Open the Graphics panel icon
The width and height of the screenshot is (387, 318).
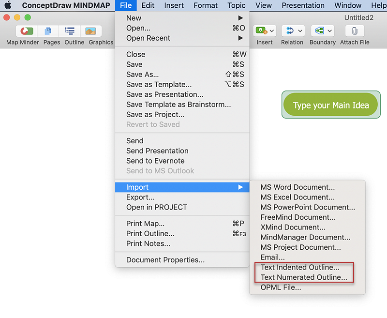click(90, 31)
